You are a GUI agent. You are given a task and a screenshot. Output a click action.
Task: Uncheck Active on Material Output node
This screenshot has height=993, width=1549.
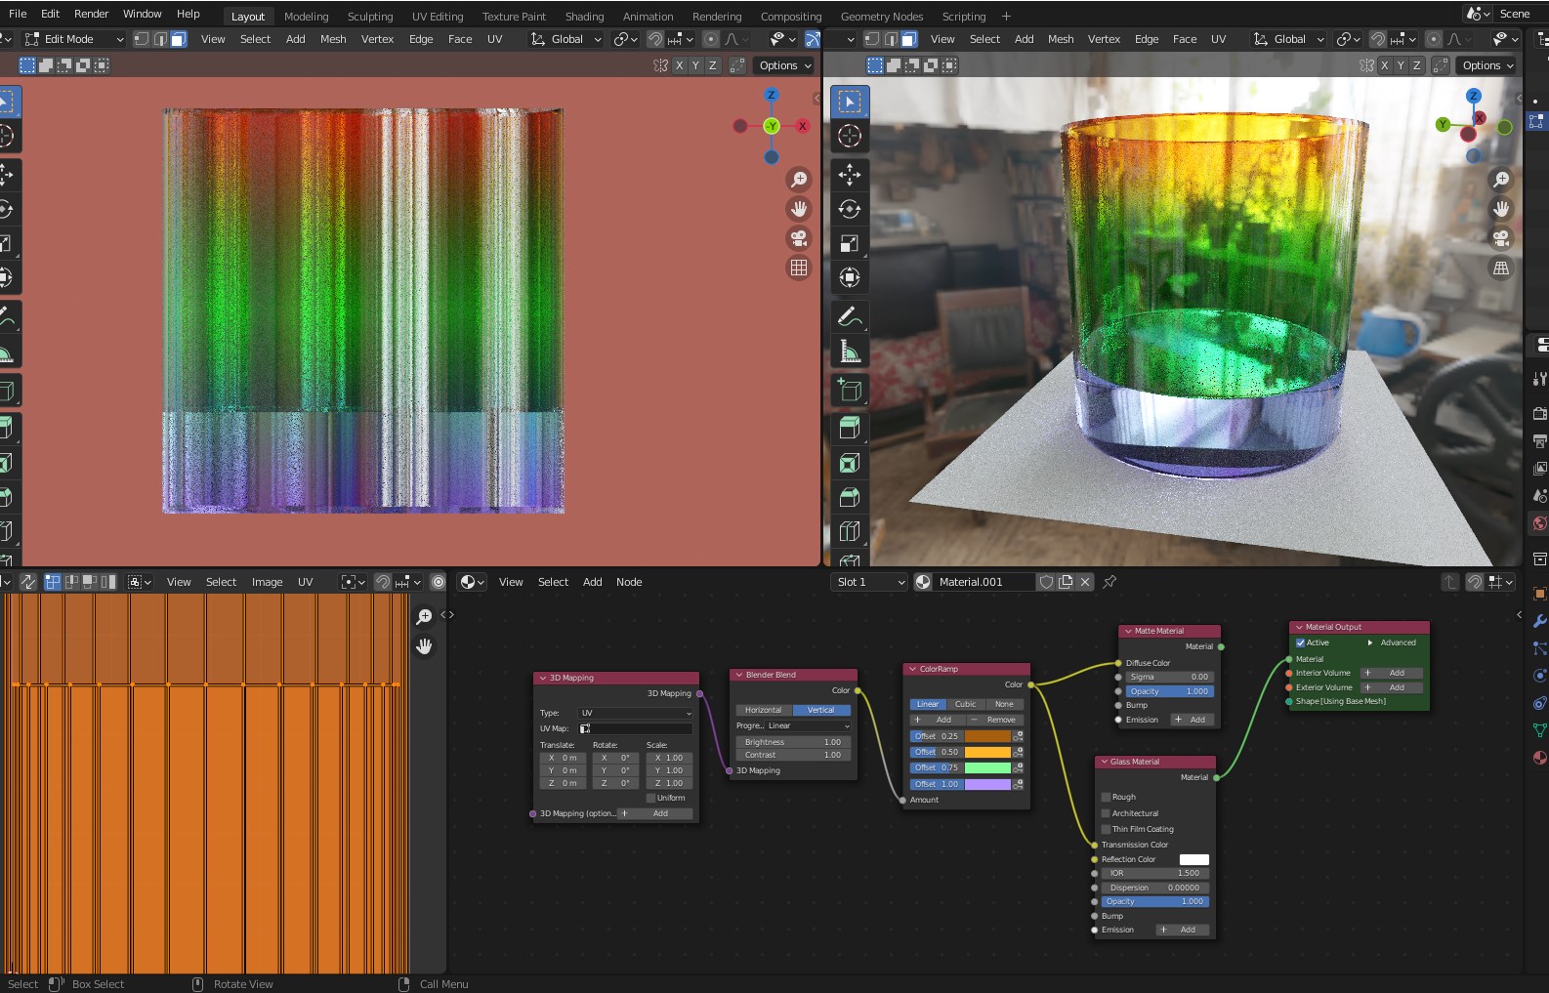[1301, 642]
